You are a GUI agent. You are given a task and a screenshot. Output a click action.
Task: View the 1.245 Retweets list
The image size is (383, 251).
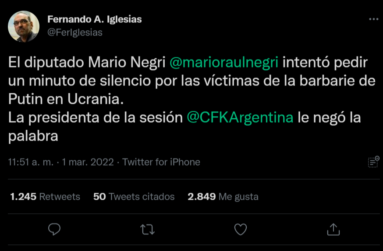click(45, 197)
